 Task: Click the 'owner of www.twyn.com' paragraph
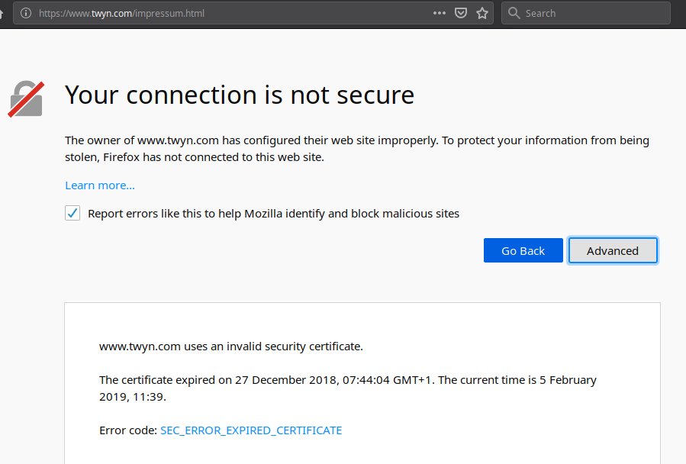357,149
